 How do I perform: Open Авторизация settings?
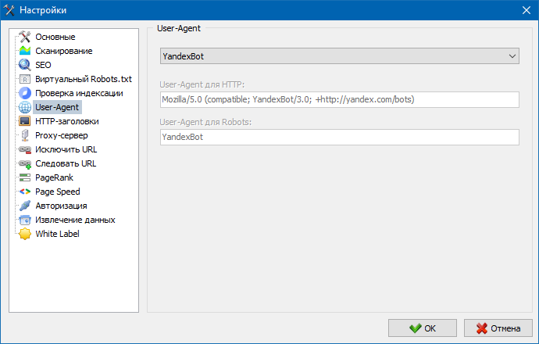pos(61,206)
